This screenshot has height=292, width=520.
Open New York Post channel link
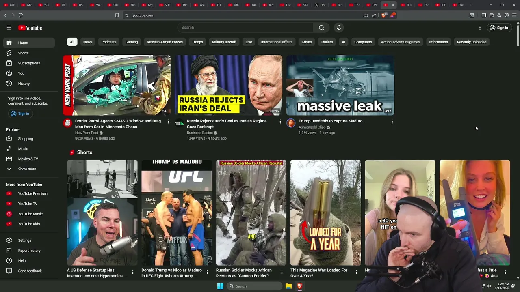point(87,133)
